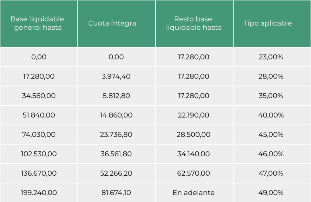Click the 14.860,00 cuota cell
The image size is (311, 202).
tap(116, 115)
